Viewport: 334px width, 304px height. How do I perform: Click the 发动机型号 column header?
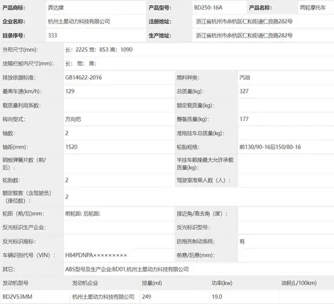tap(15, 283)
